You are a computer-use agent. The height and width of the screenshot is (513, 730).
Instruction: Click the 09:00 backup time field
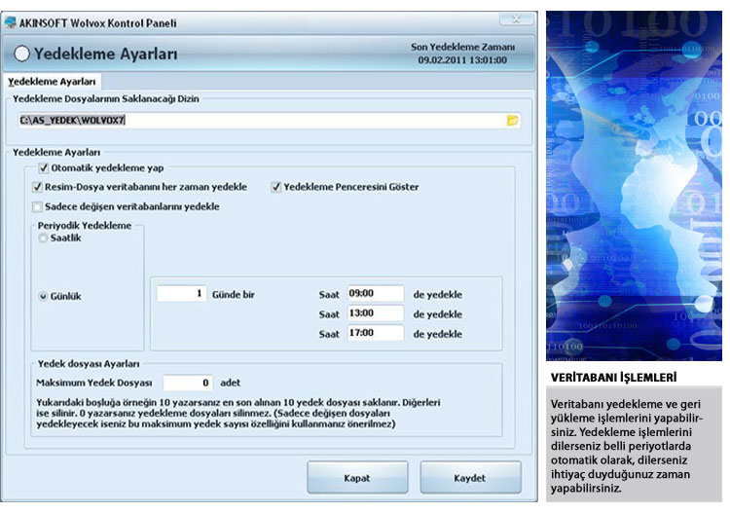tap(374, 294)
